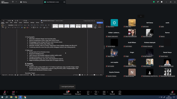Image resolution: width=177 pixels, height=99 pixels.
Task: Open the Home ribbon tab in Word
Action: click(2, 23)
